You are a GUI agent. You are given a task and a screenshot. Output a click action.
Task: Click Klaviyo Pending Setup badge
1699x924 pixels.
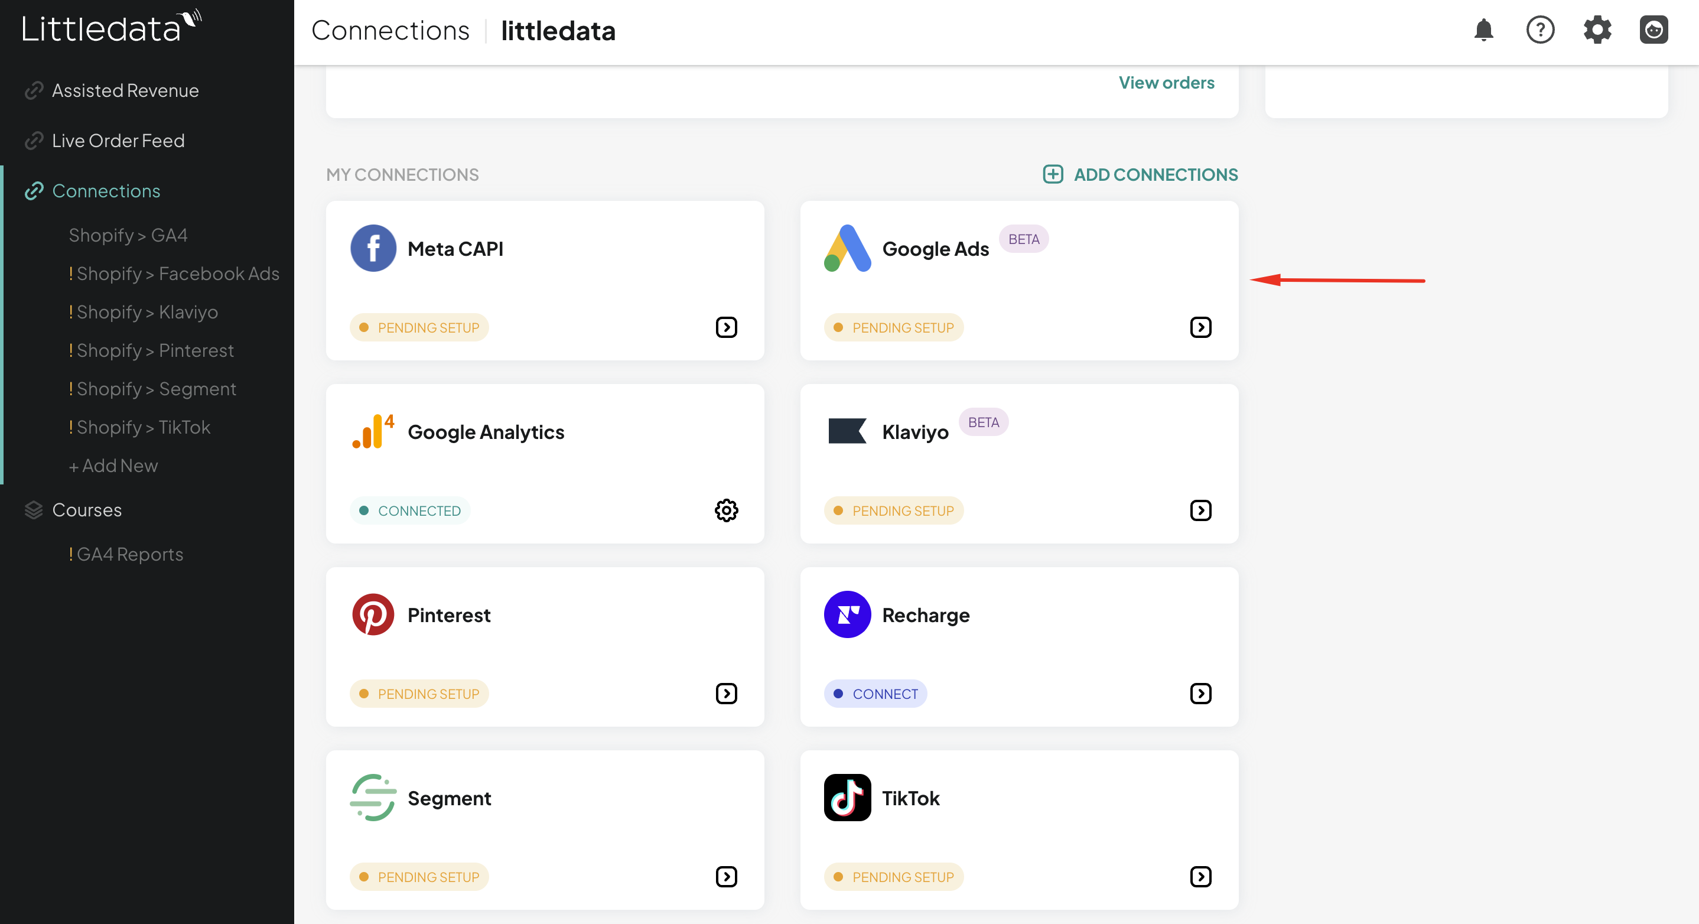(893, 510)
